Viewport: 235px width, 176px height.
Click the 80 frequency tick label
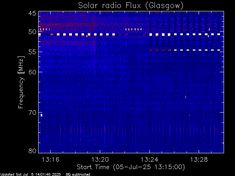point(32,151)
